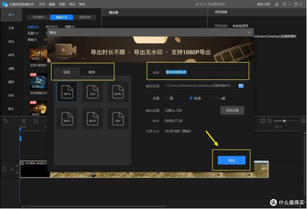Select the GIF export format
Viewport: 307px width, 209px height.
118,119
